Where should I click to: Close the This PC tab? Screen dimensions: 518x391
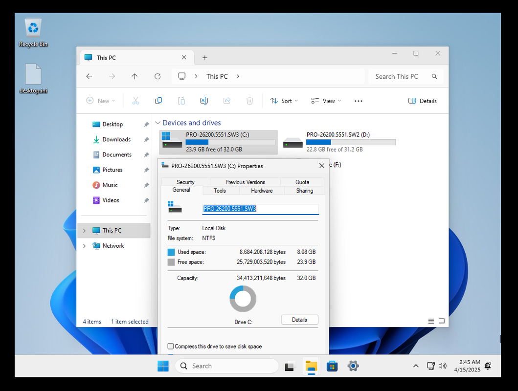[184, 57]
